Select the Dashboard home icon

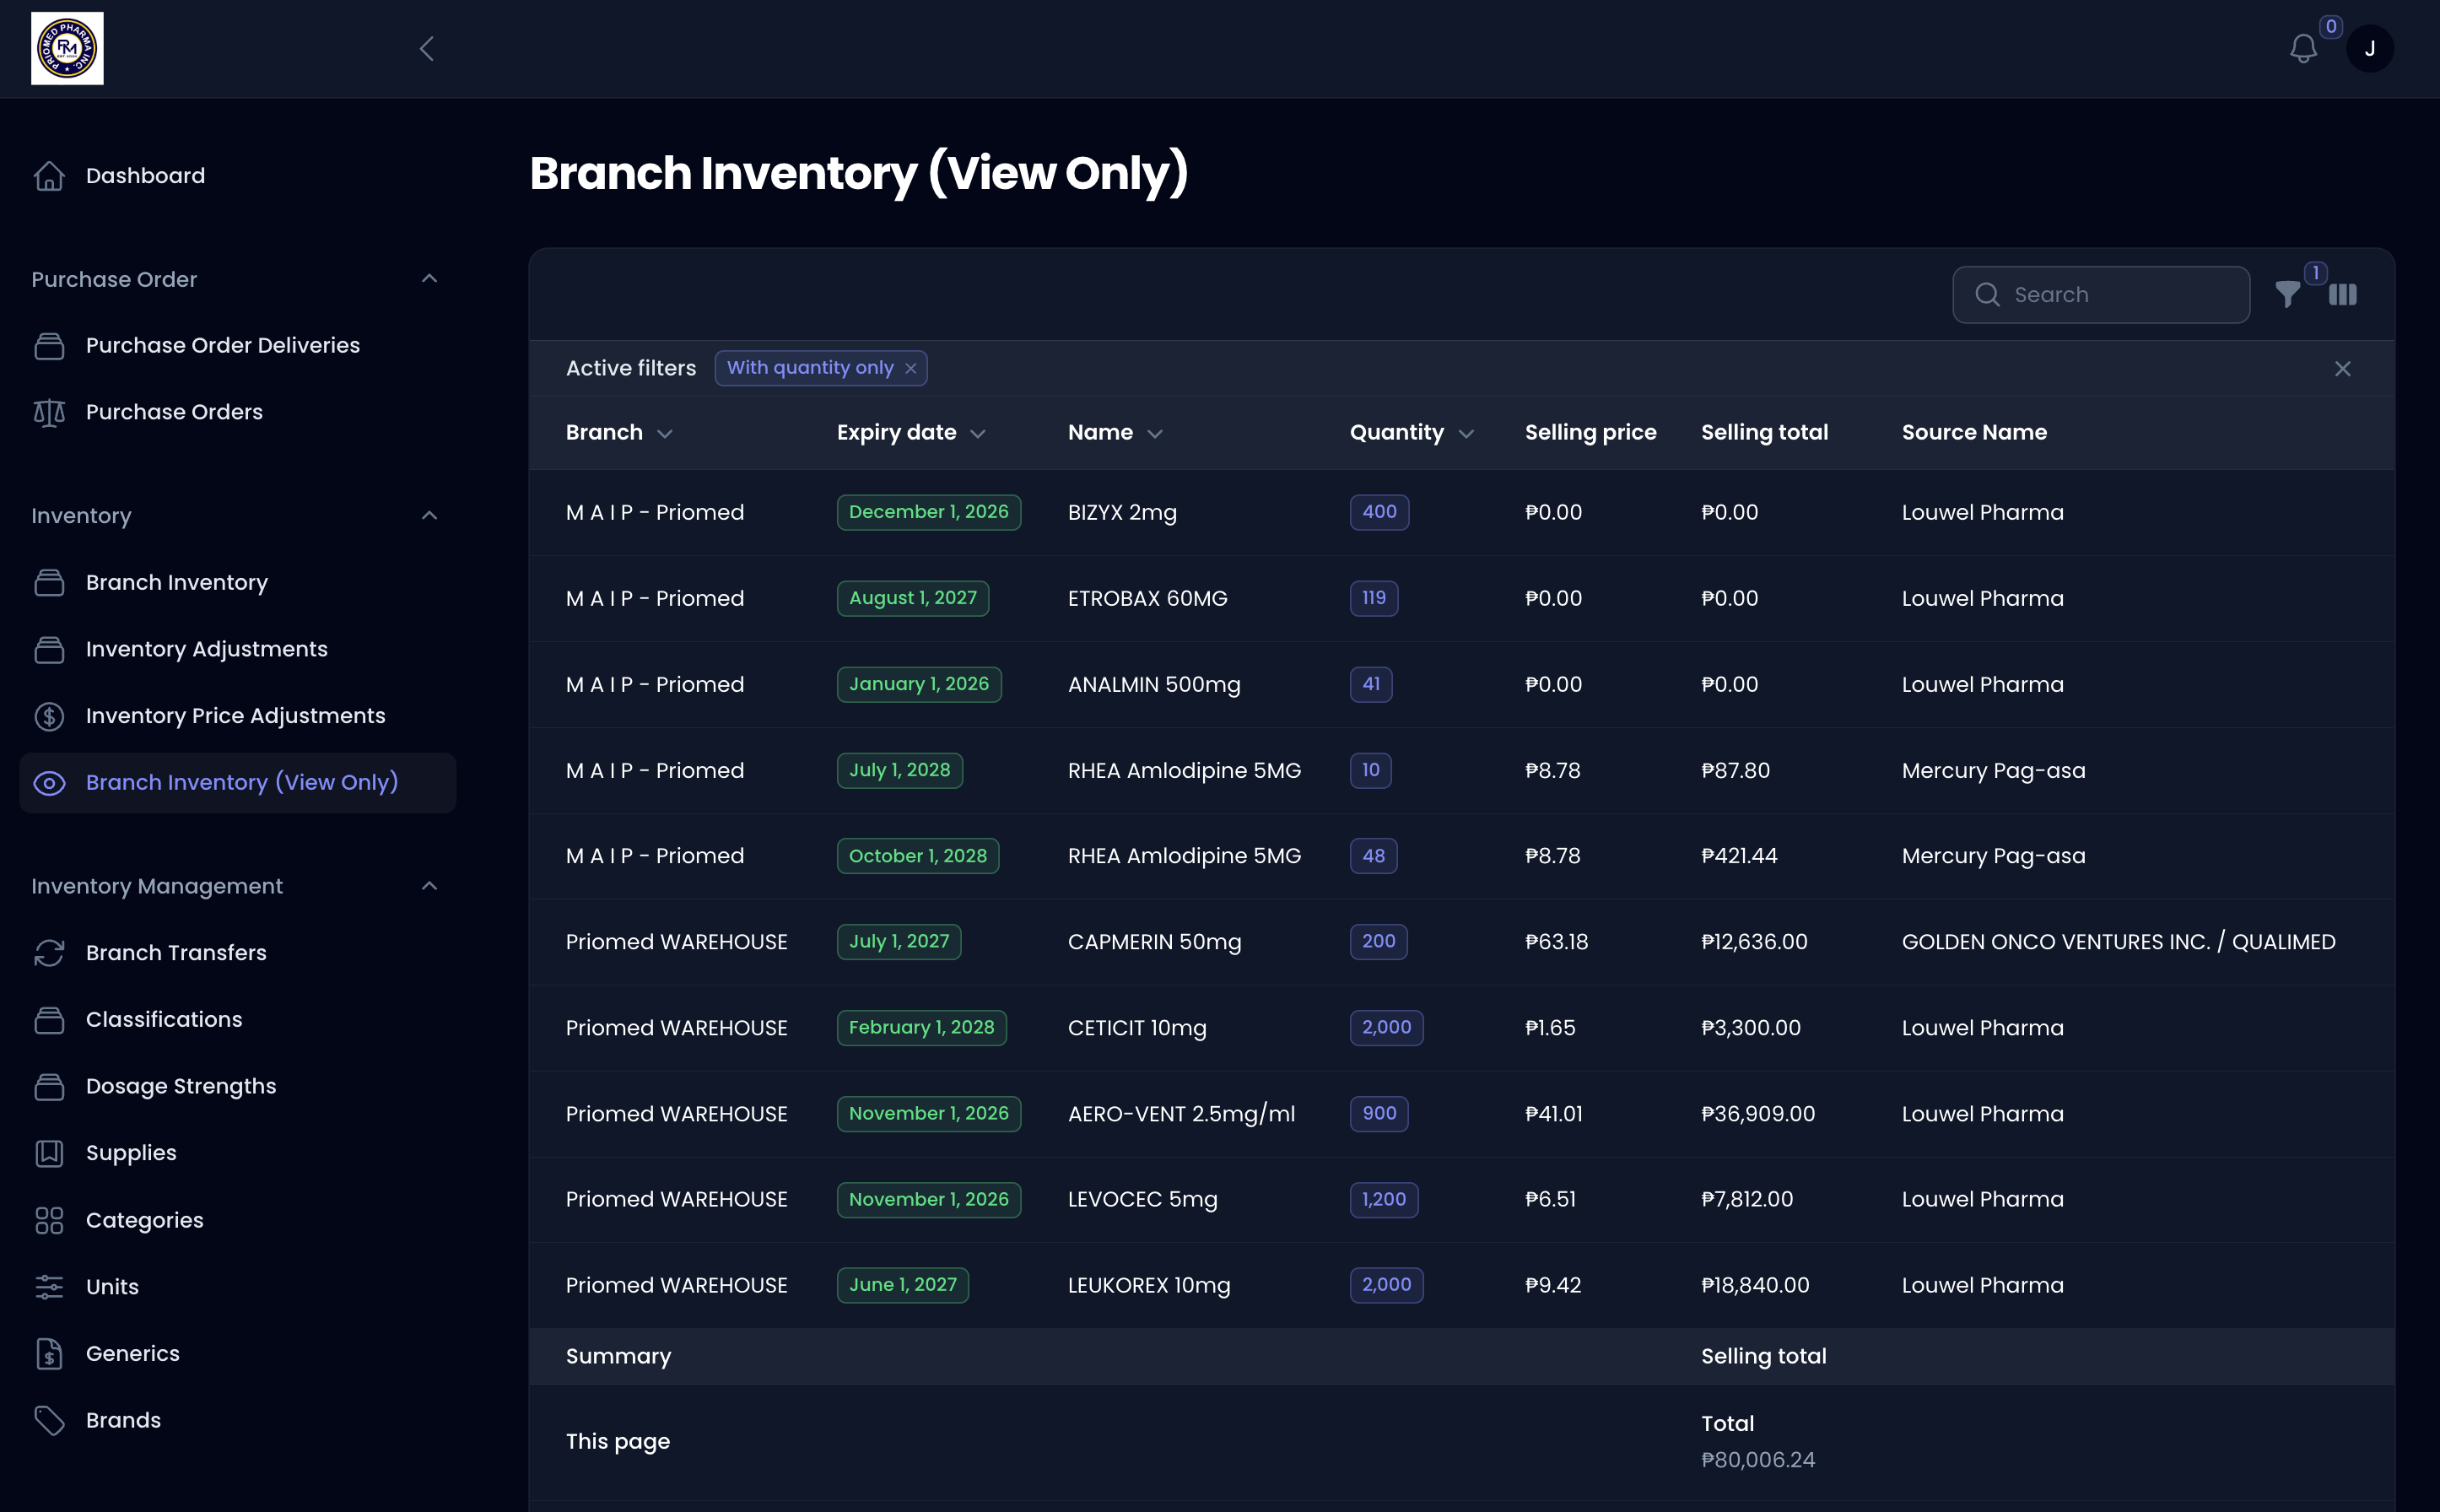[50, 176]
